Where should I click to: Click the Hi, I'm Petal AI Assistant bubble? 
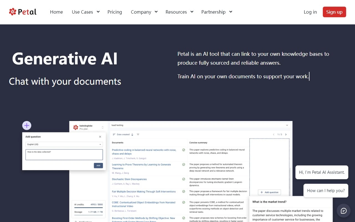tap(322, 172)
